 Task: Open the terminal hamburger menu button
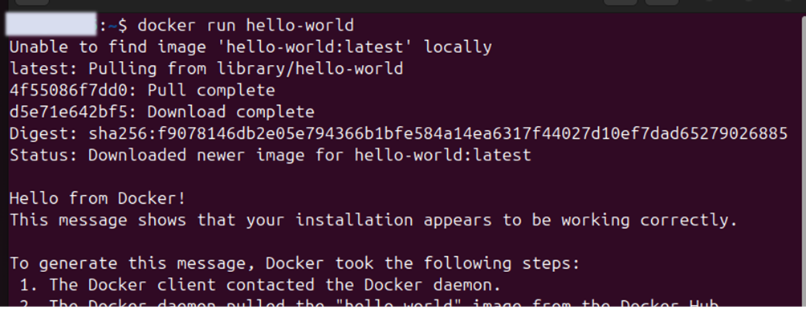[x=661, y=2]
